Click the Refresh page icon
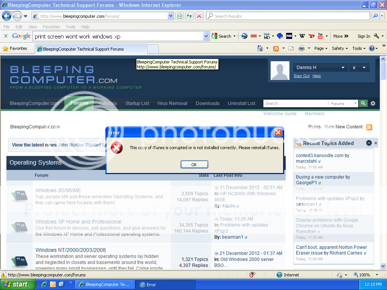 coord(189,16)
